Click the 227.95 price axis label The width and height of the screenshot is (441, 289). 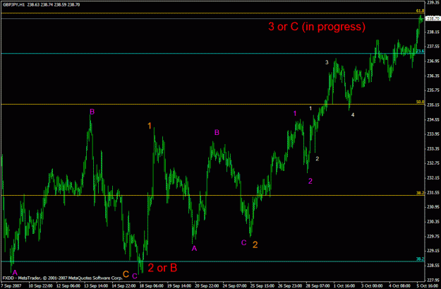point(433,280)
